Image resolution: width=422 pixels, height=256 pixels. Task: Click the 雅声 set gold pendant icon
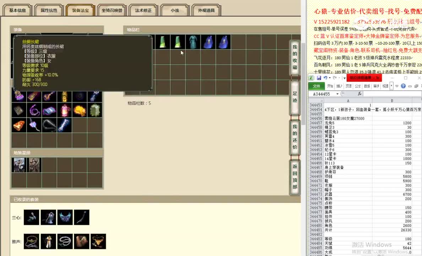click(98, 241)
